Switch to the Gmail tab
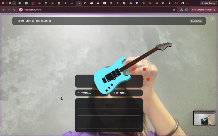Image resolution: width=218 pixels, height=136 pixels. [x=176, y=3]
